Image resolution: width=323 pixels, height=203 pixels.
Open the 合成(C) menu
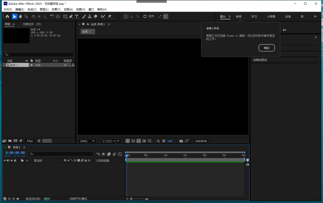32,9
